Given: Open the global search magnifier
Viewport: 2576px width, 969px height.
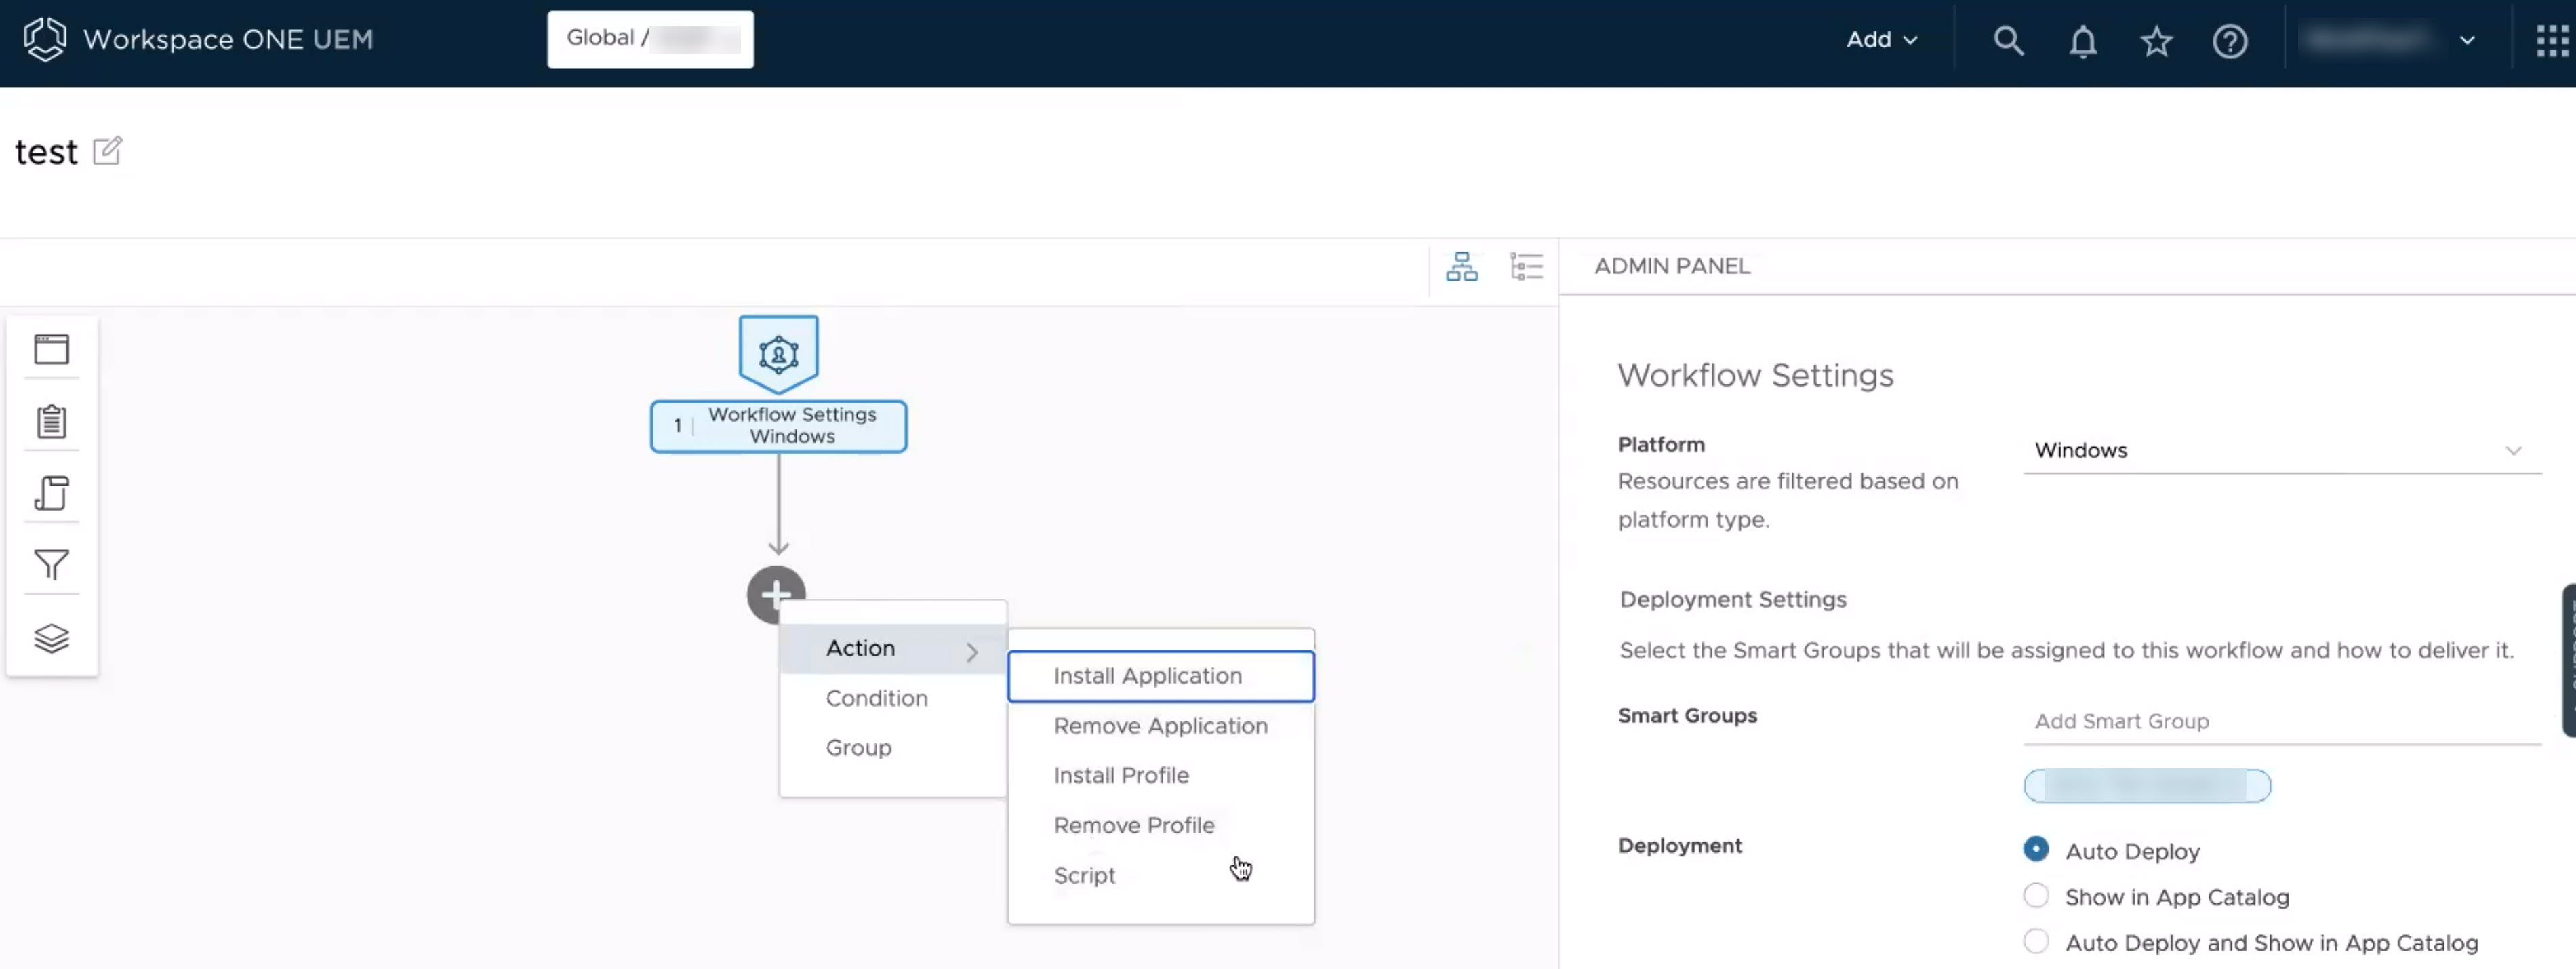Looking at the screenshot, I should coord(2008,41).
